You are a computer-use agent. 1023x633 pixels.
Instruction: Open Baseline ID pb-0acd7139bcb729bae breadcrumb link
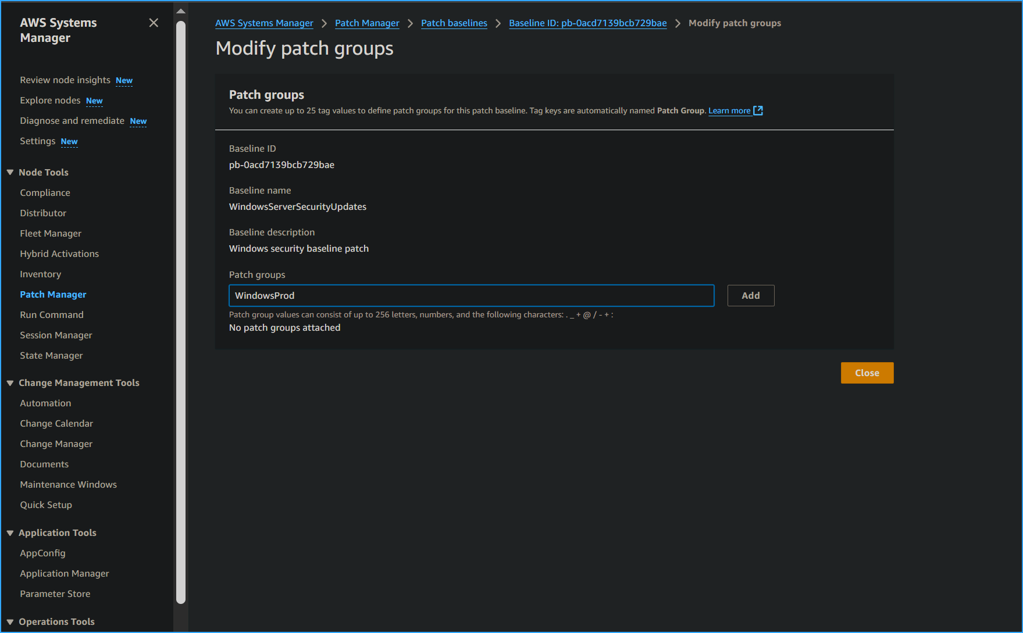[x=587, y=23]
